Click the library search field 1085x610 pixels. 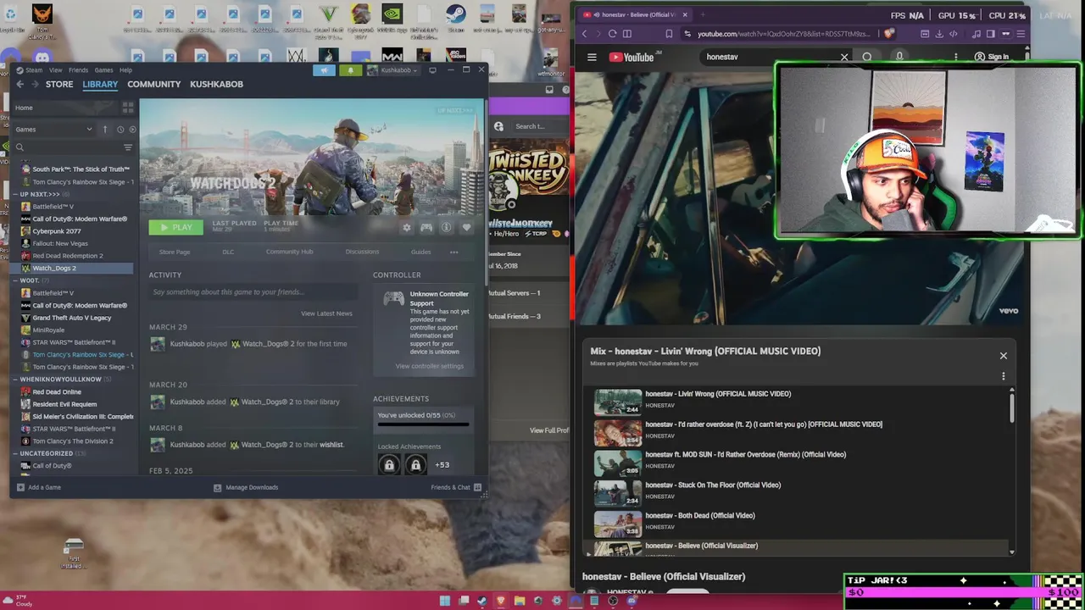point(66,147)
